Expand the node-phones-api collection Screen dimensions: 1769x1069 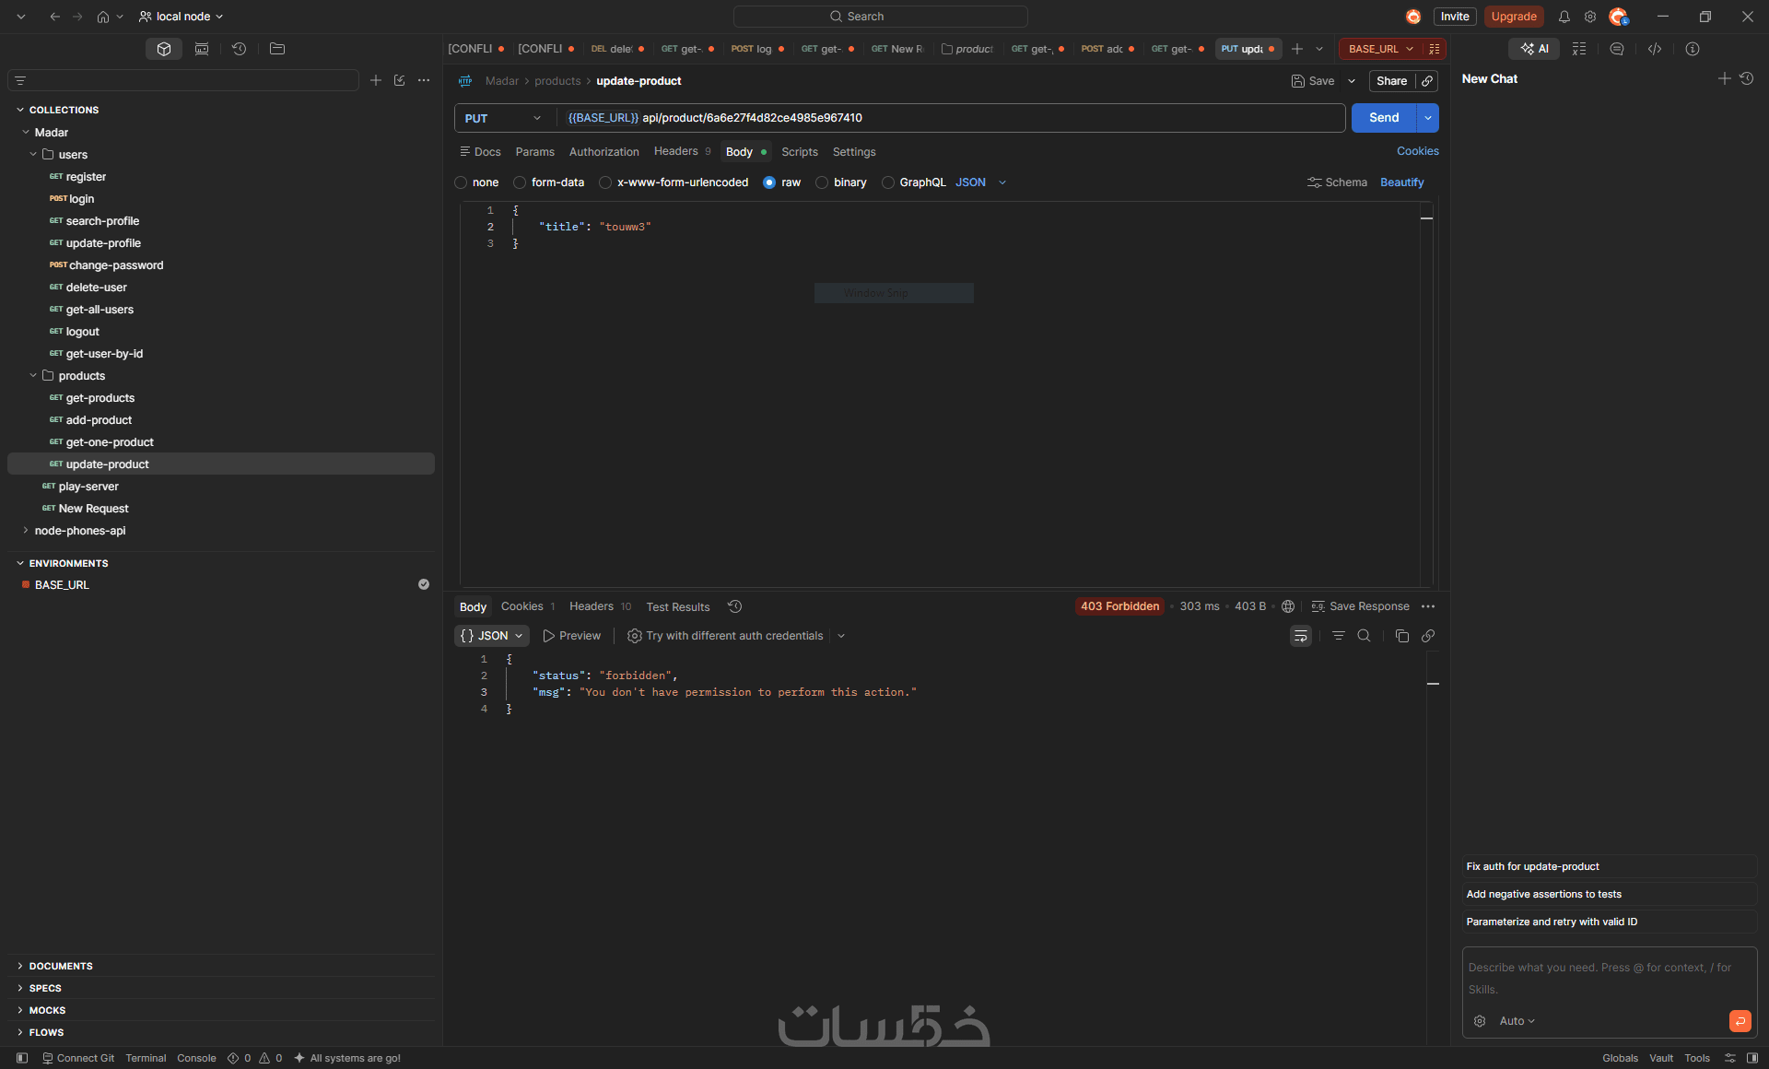[25, 531]
